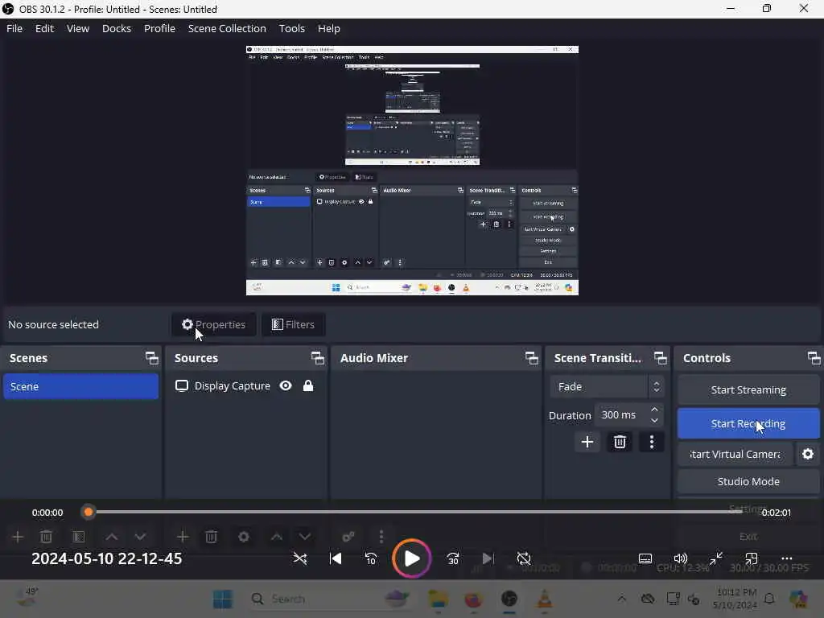Switch to mini player view

point(752,558)
